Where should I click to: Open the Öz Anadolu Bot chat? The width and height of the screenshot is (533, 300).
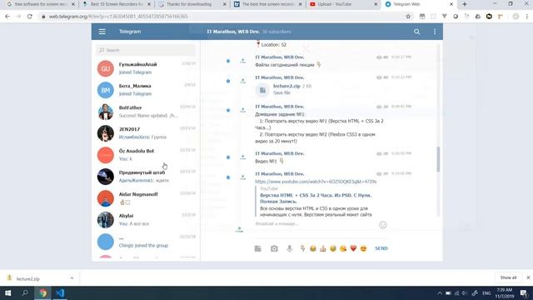point(146,155)
